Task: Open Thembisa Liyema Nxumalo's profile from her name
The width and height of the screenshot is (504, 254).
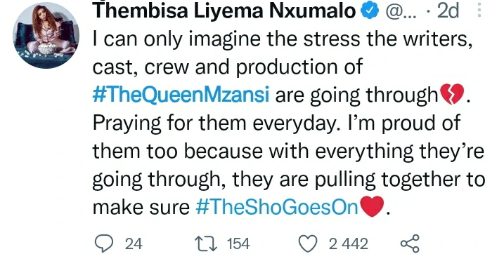Action: coord(224,11)
